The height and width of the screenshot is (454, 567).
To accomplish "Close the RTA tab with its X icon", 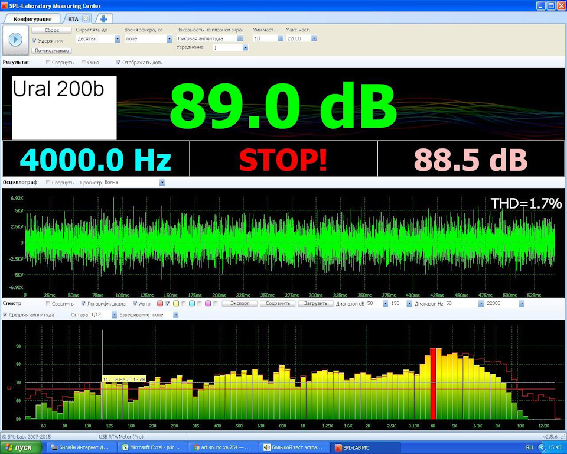I will (x=86, y=19).
